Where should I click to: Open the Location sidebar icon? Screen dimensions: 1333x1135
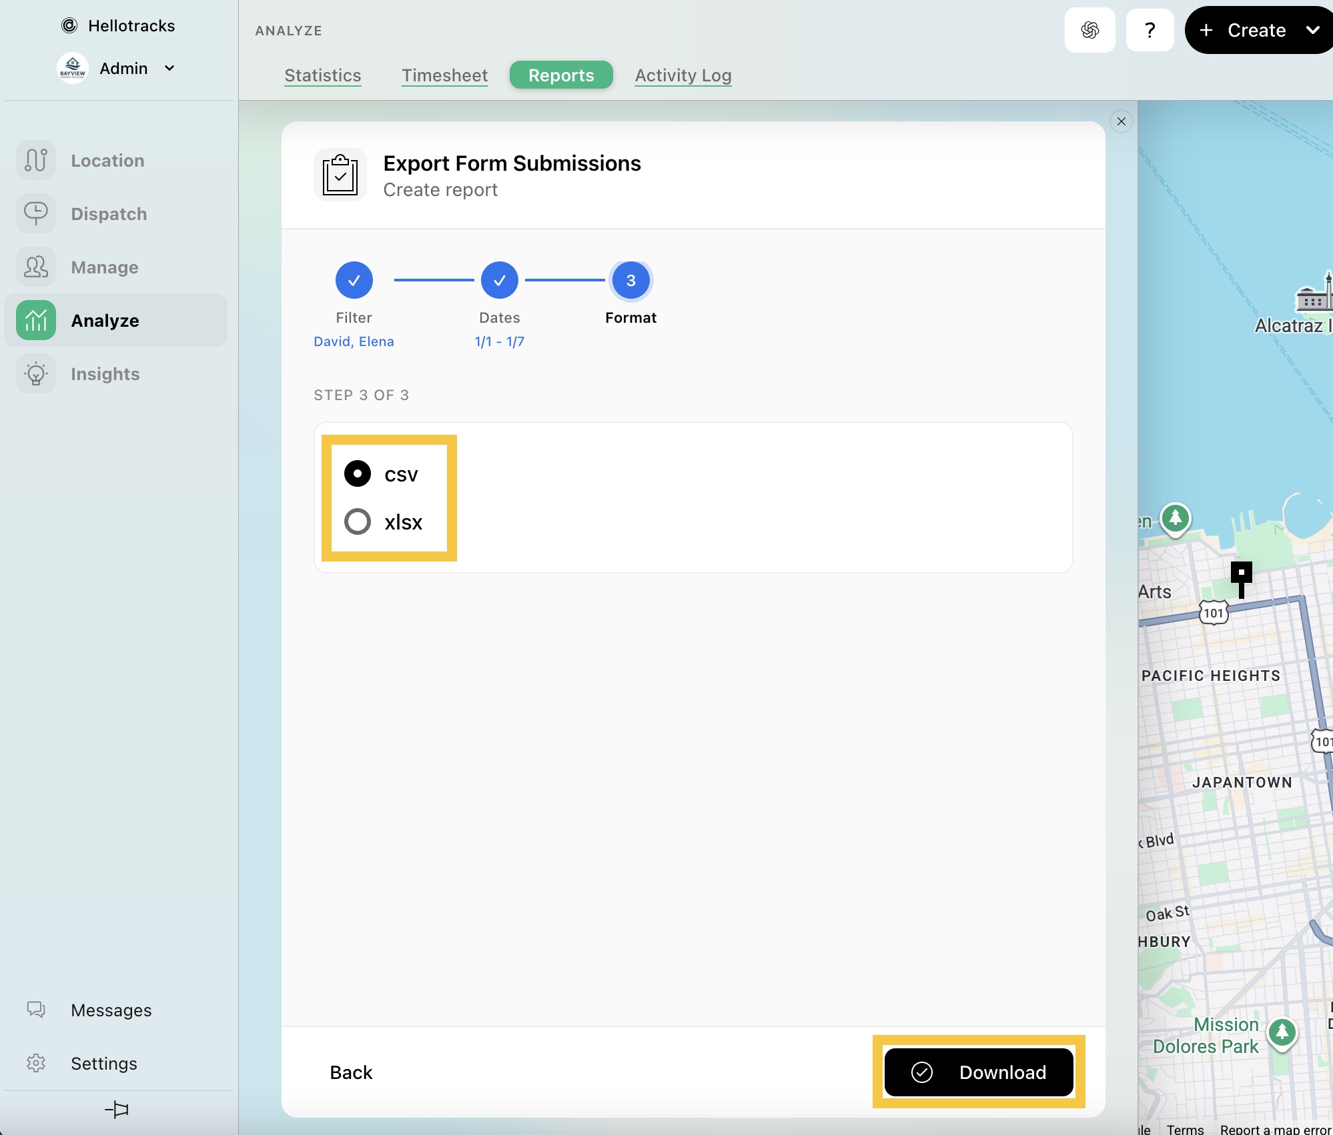click(36, 161)
